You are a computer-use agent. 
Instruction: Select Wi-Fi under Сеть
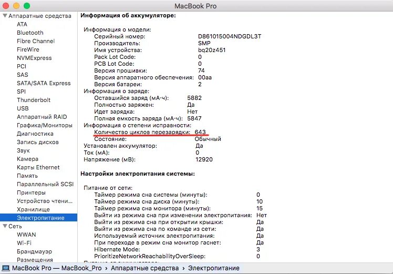point(24,243)
